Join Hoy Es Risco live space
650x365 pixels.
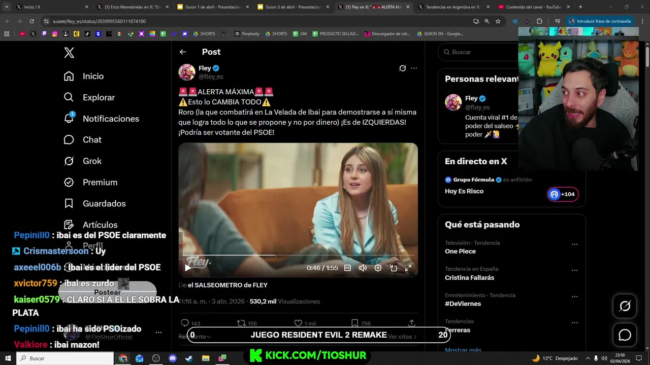pos(464,191)
